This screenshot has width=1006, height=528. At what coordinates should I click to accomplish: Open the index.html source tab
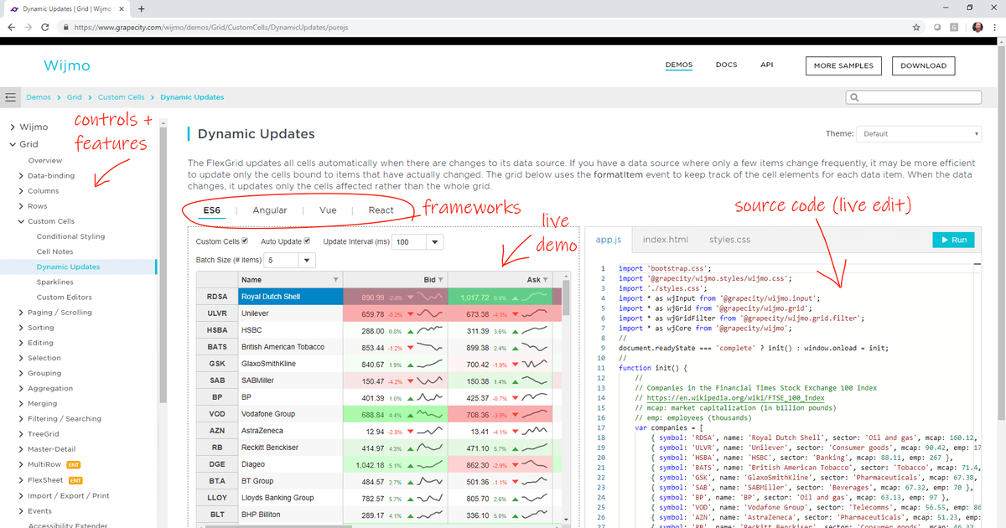(665, 240)
